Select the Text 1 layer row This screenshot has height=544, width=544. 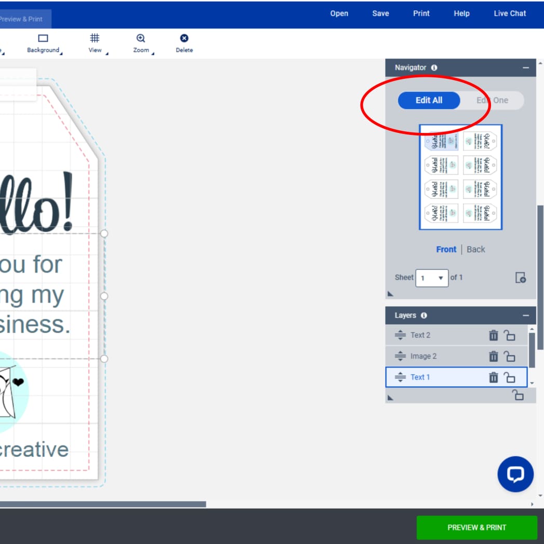(456, 377)
